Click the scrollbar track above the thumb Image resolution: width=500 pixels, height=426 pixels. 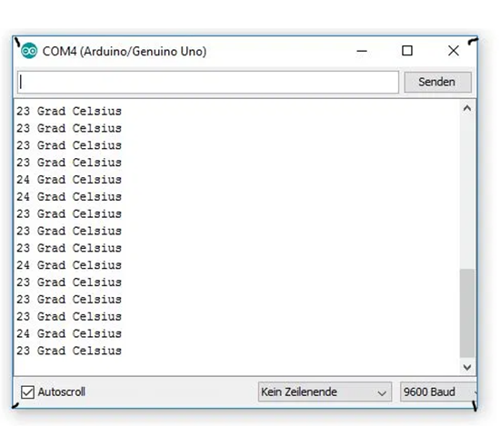click(467, 191)
